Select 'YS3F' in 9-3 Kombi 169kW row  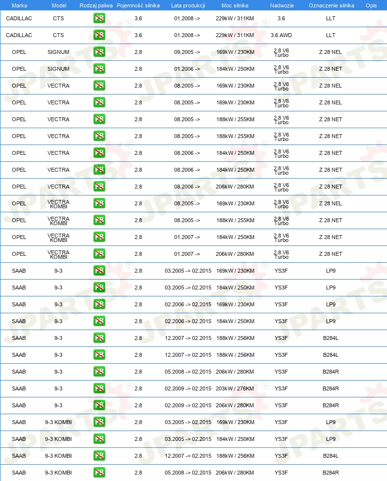[x=281, y=422]
